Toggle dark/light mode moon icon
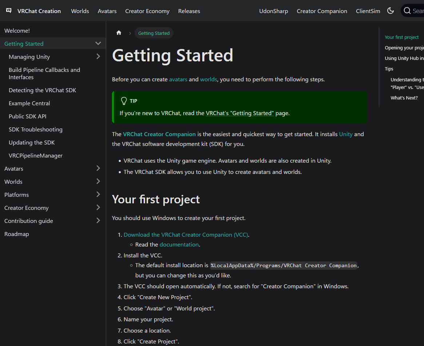Viewport: 424px width, 346px height. (x=391, y=11)
